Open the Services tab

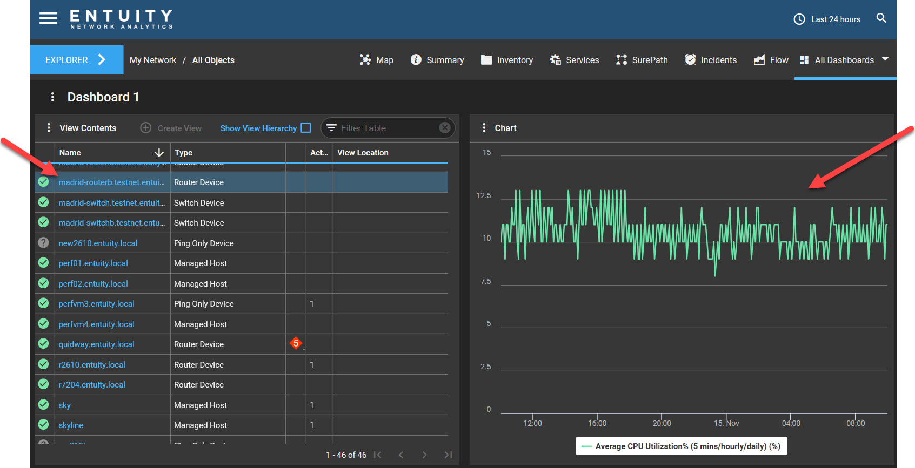click(x=575, y=60)
